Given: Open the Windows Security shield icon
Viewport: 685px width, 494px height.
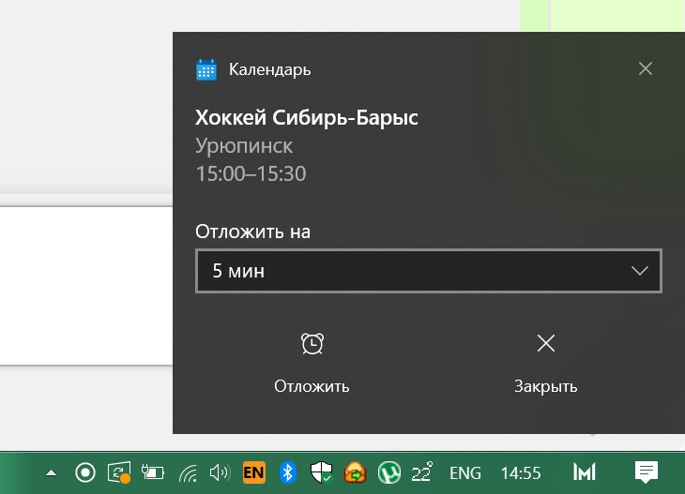Looking at the screenshot, I should click(x=321, y=472).
